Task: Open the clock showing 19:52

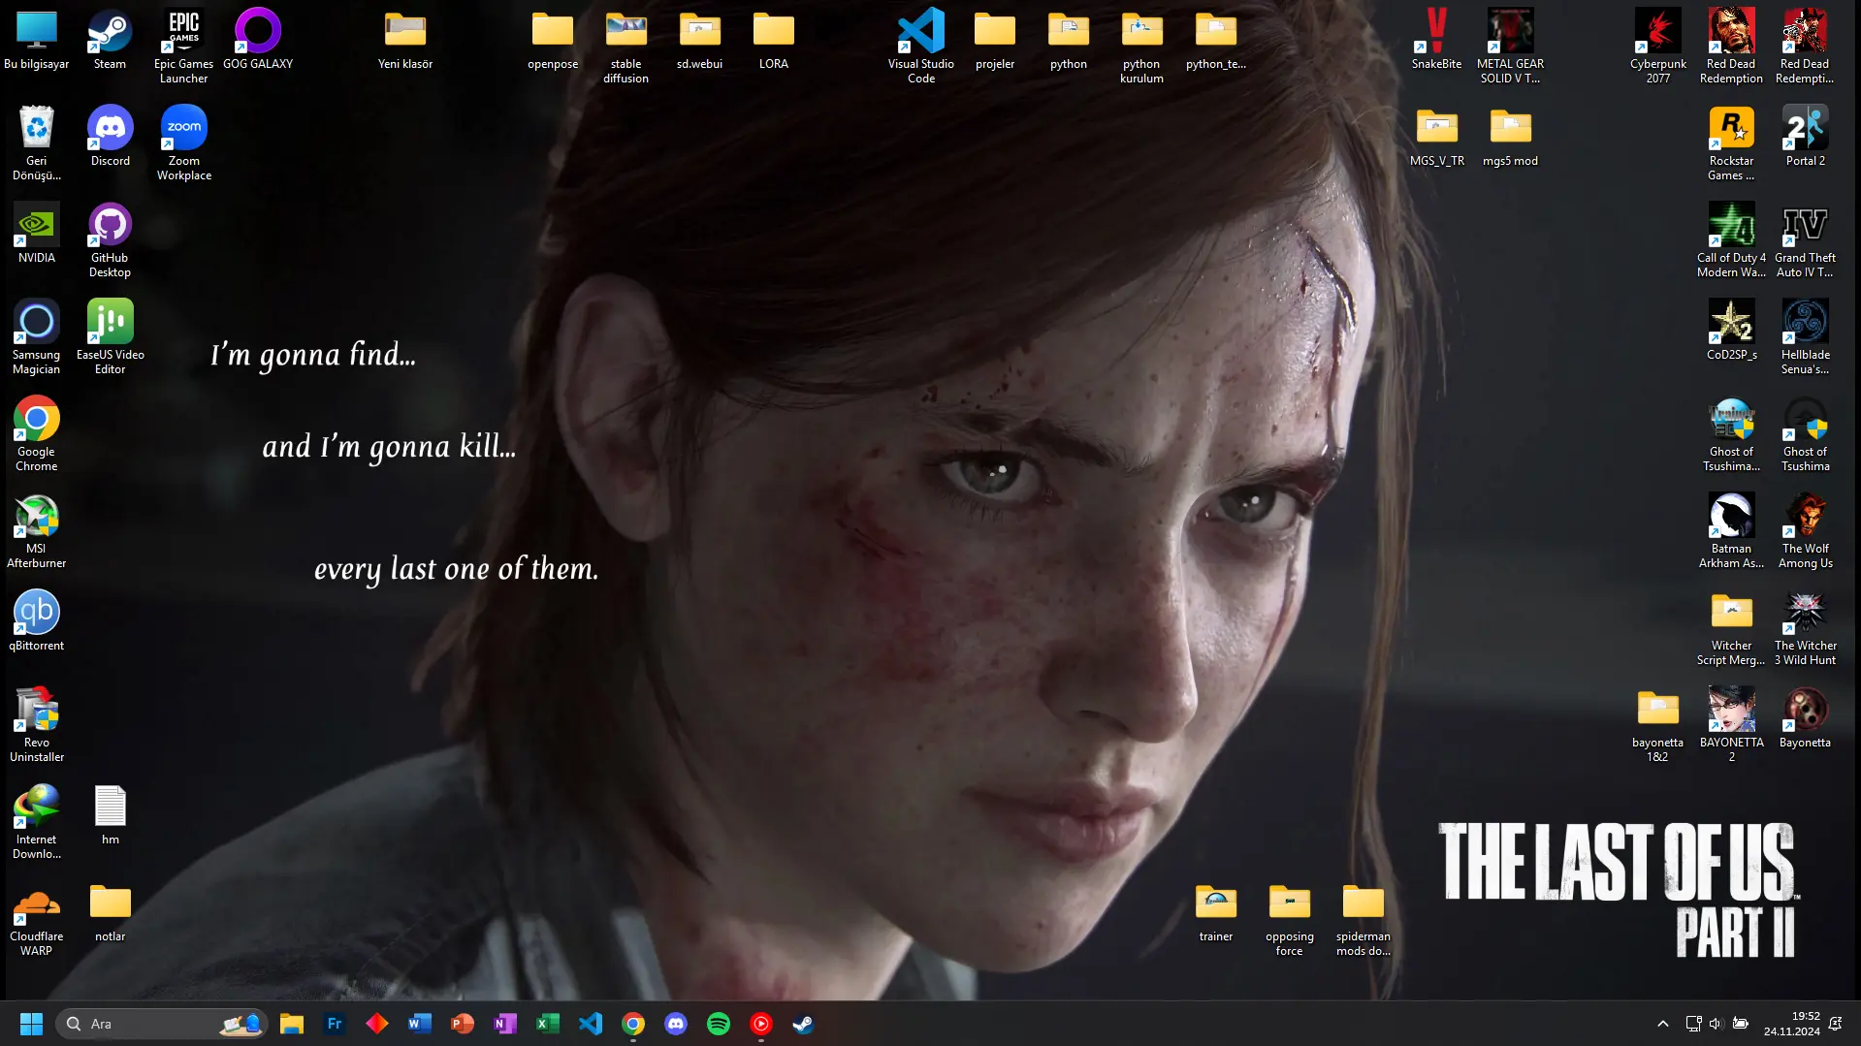Action: tap(1791, 1024)
